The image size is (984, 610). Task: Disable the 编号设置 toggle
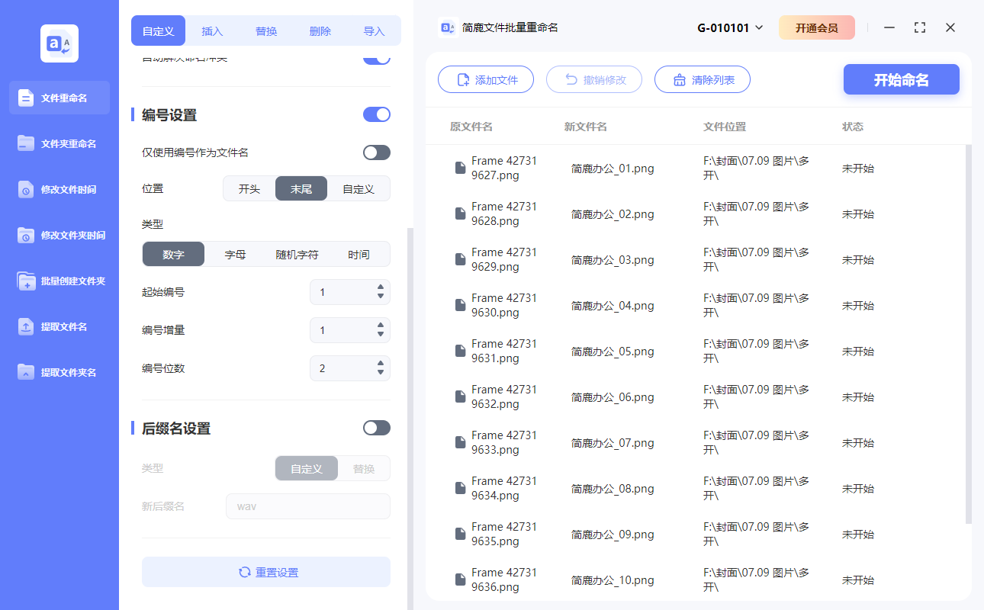[x=376, y=114]
